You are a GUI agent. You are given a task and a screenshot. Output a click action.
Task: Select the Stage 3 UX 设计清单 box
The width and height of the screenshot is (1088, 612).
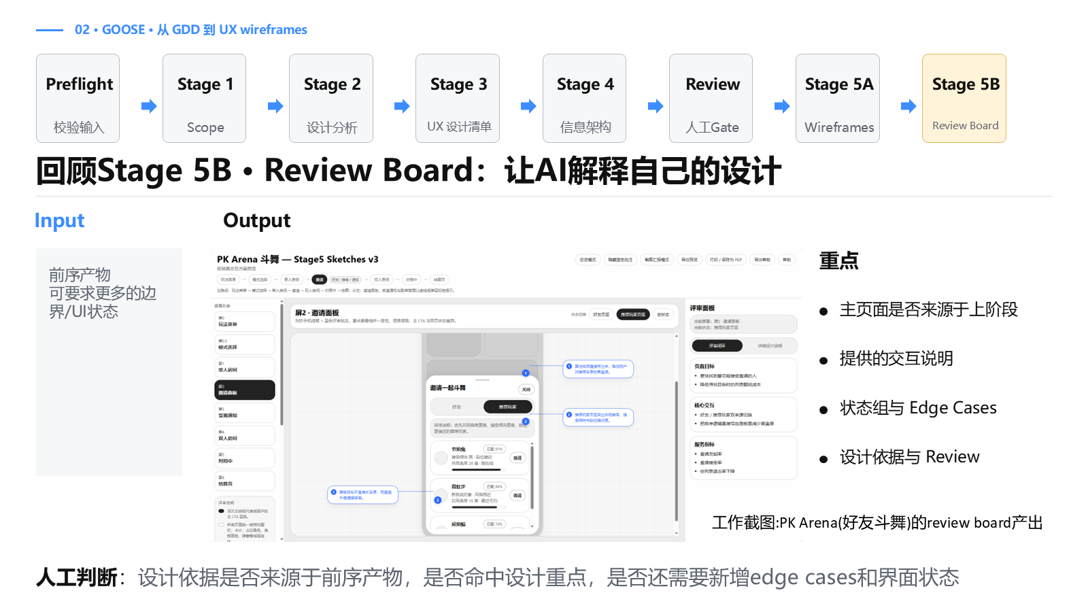[x=458, y=98]
